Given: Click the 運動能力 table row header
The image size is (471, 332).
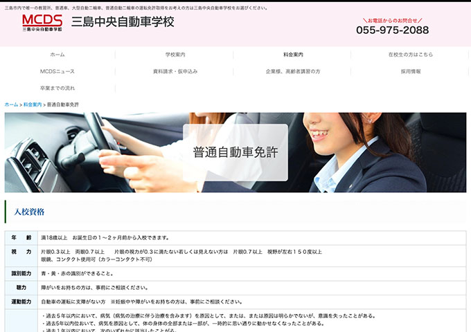Looking at the screenshot, I should click(21, 302).
